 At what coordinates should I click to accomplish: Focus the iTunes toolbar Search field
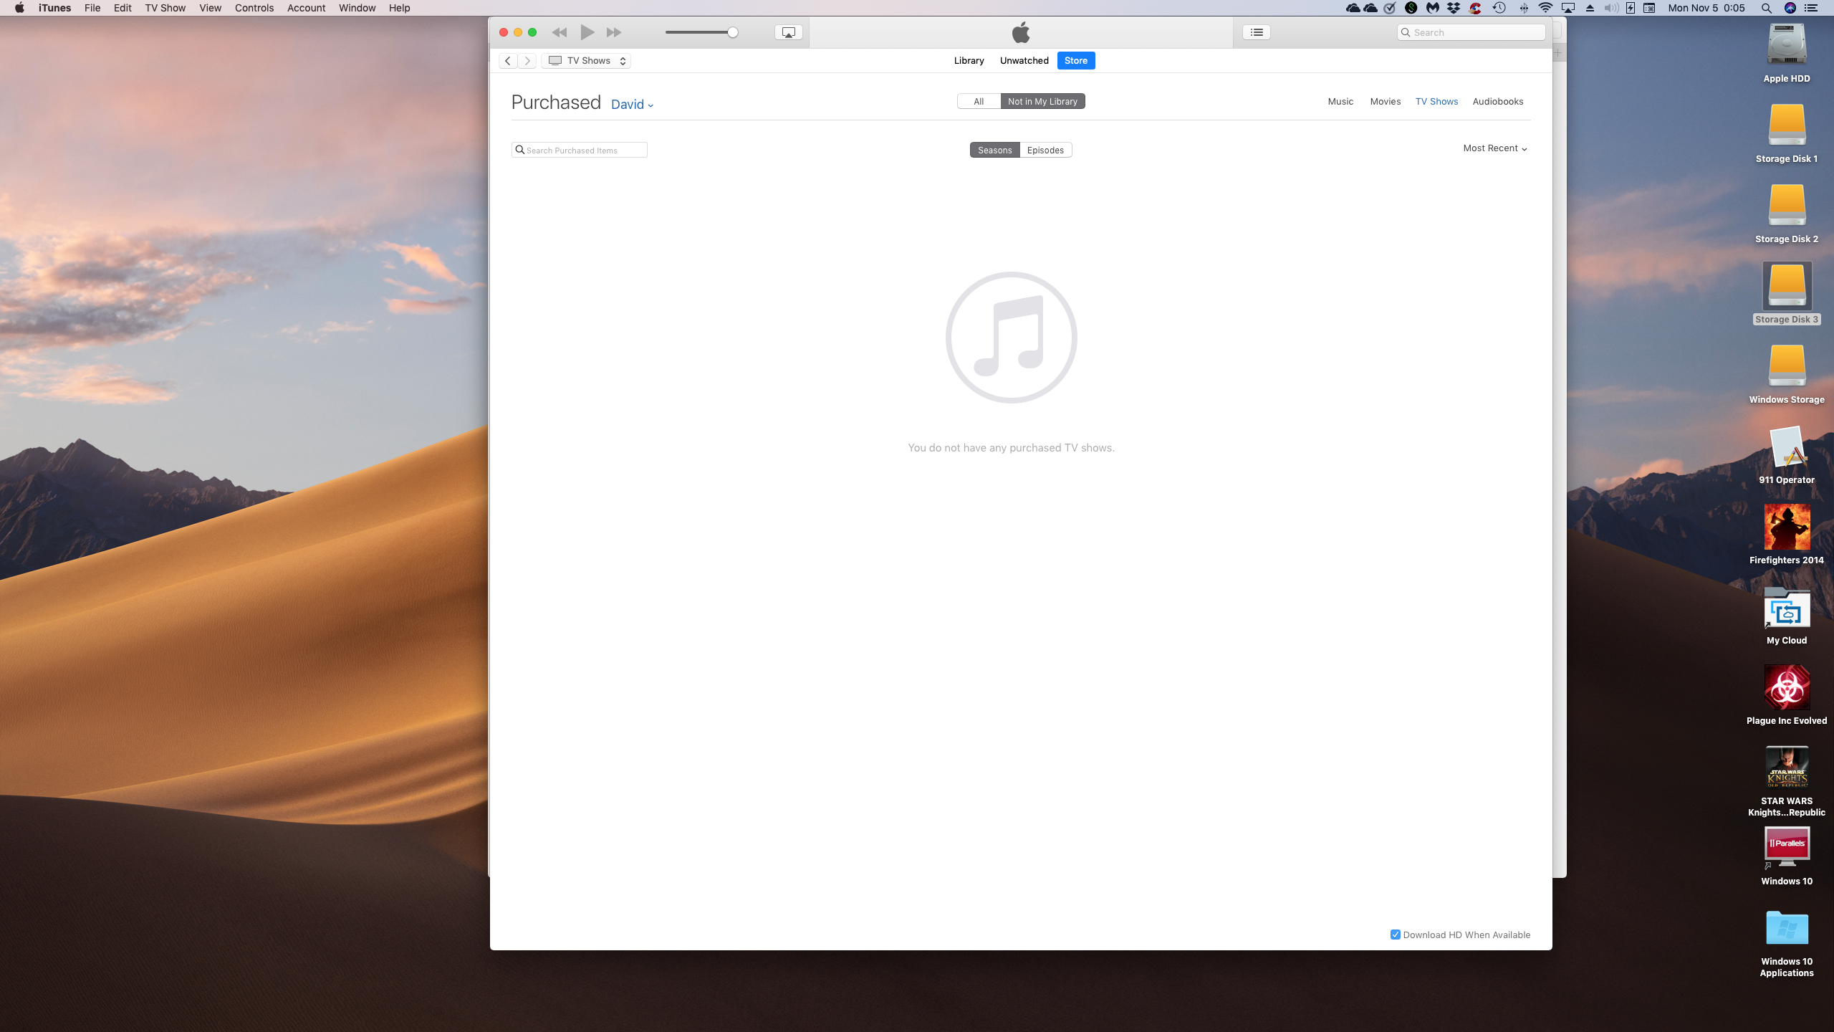[1471, 32]
